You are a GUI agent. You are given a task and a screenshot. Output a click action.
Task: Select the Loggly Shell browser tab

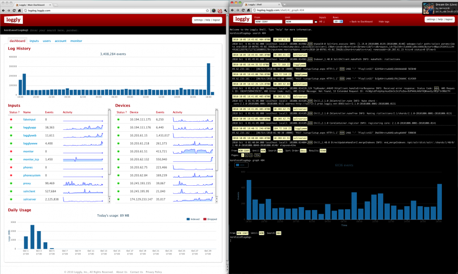(x=261, y=4)
